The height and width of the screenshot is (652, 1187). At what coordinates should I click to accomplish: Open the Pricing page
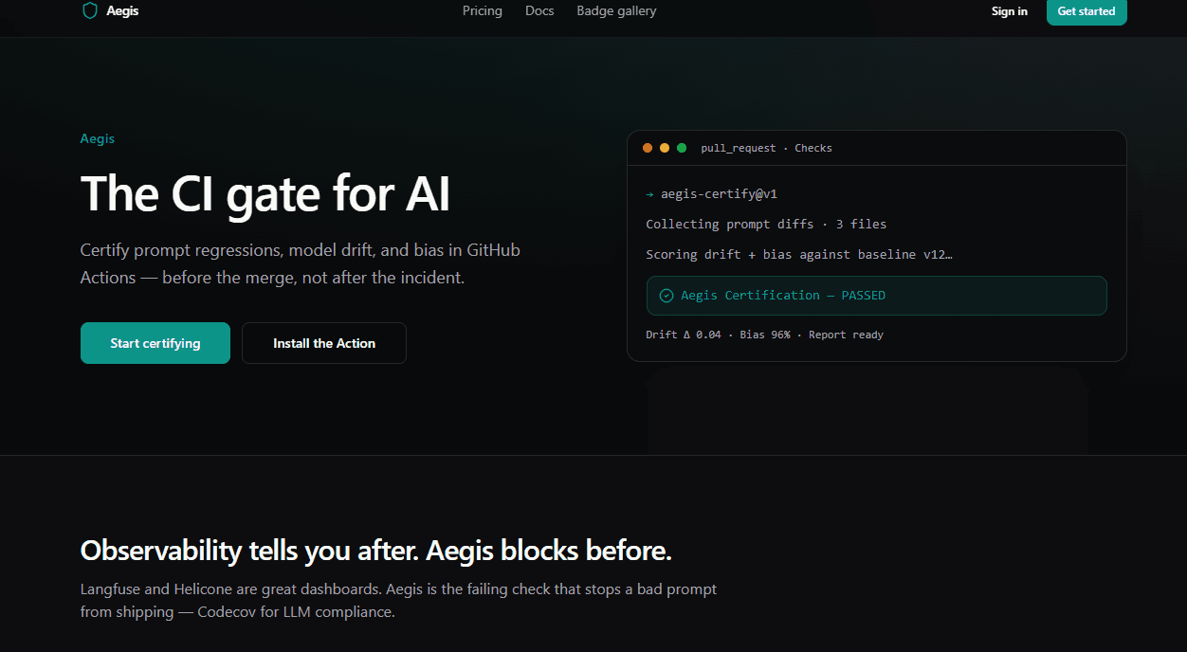[483, 11]
